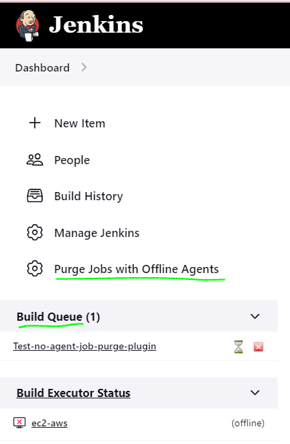Collapse the Build Executor Status panel
This screenshot has width=290, height=444.
[x=255, y=393]
